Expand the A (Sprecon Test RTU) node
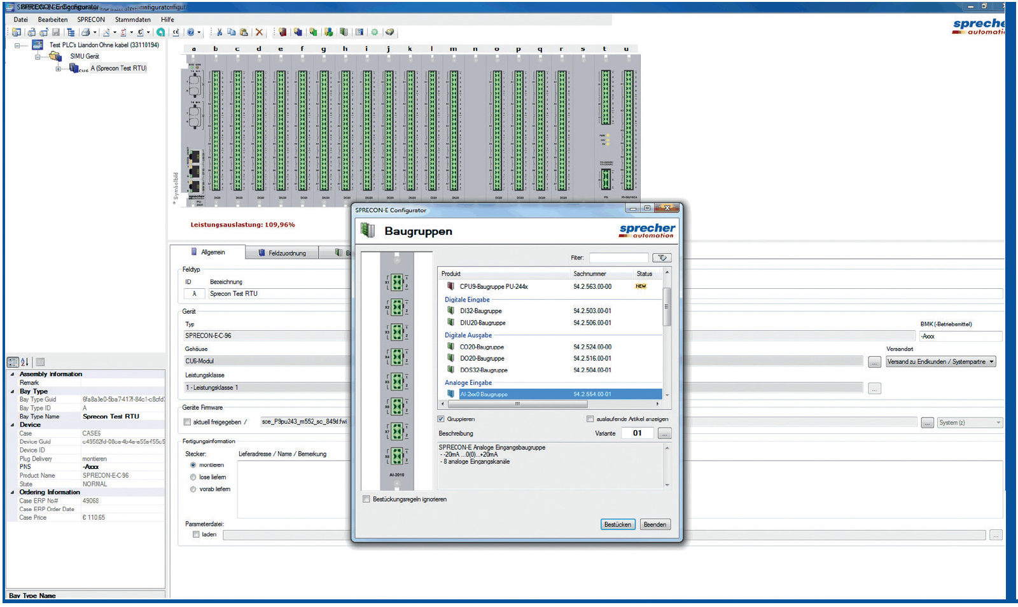The height and width of the screenshot is (607, 1018). pos(58,69)
